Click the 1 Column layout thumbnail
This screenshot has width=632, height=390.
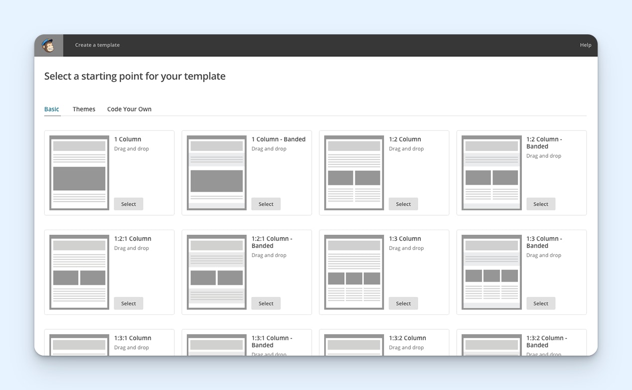(79, 173)
